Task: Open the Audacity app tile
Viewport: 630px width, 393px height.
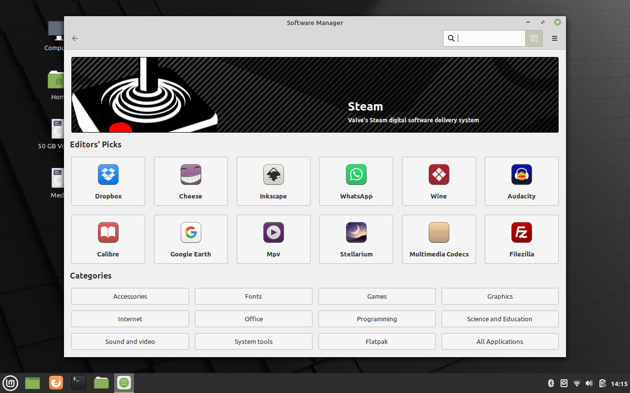Action: pos(522,181)
